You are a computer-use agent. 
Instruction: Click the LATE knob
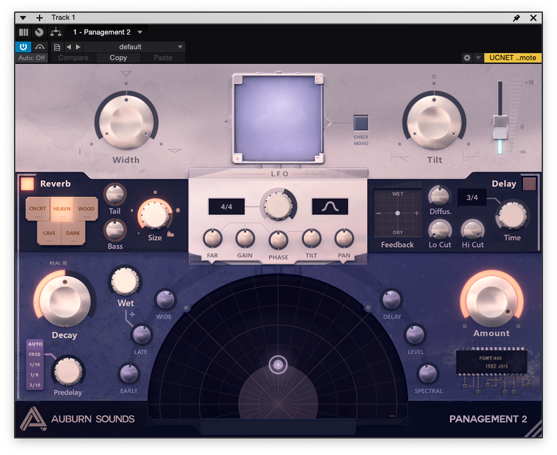point(142,335)
